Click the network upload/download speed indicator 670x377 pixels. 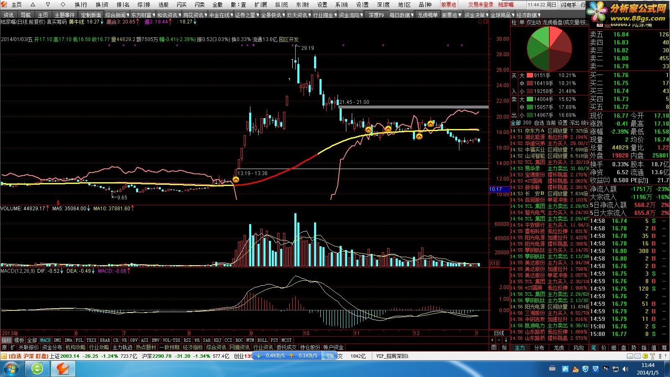pos(295,356)
